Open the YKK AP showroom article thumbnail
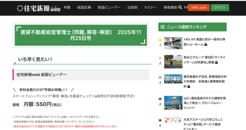Screen dimensions: 246x130 point(173,43)
